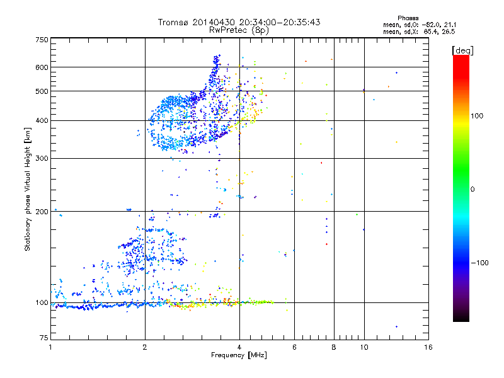Click the x-axis tick label '2'
504x378 pixels.
tap(145, 347)
